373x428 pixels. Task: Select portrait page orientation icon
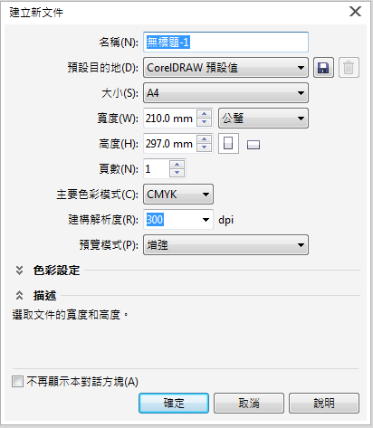click(x=228, y=144)
